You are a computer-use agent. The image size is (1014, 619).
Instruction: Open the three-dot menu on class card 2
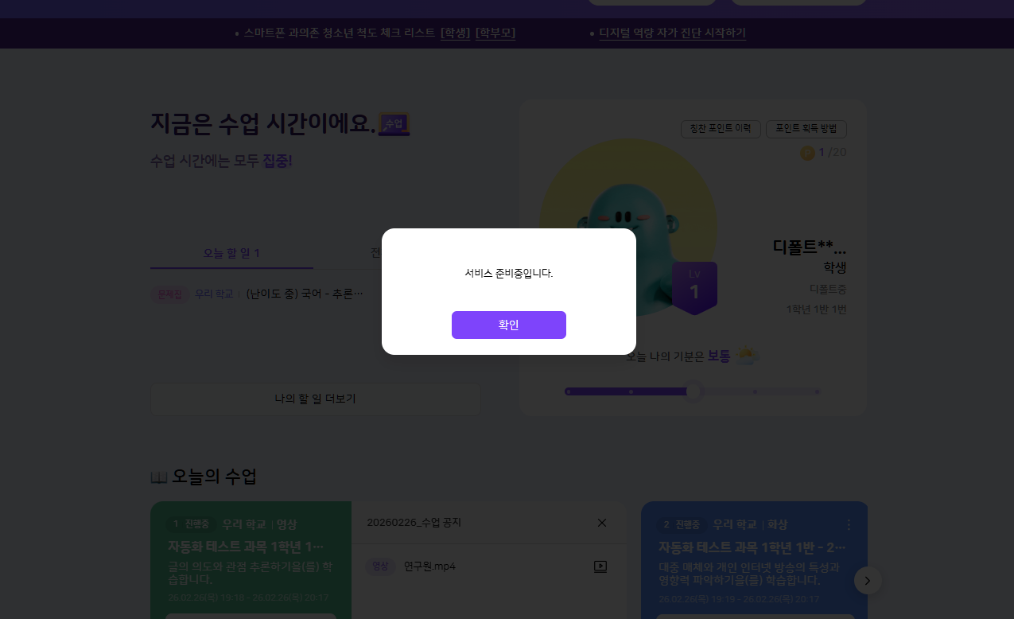click(x=848, y=525)
